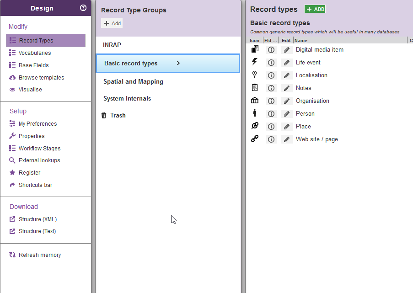Open field info for Place

click(271, 126)
